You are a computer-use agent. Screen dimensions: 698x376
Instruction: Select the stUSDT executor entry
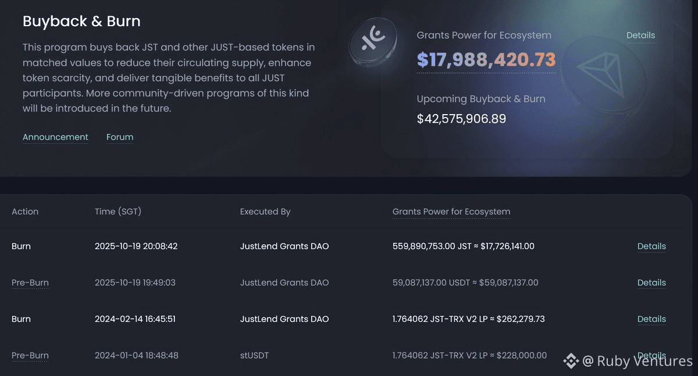(254, 356)
